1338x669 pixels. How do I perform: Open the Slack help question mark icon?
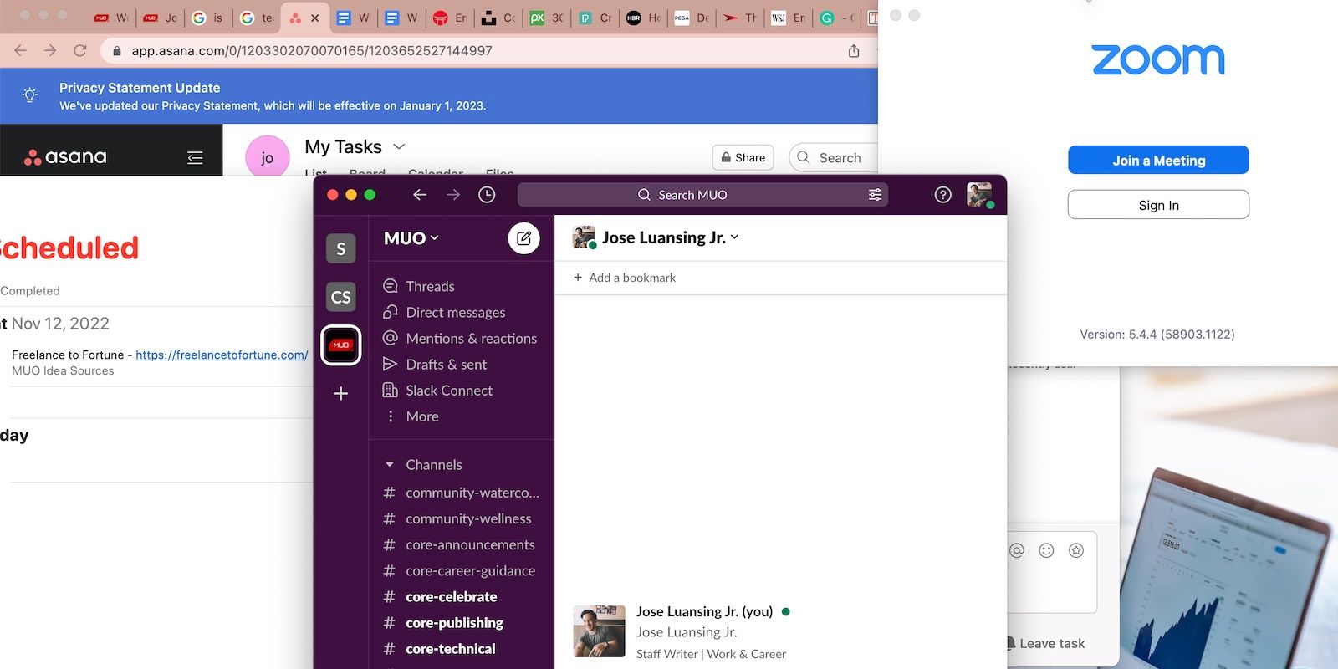pos(942,195)
